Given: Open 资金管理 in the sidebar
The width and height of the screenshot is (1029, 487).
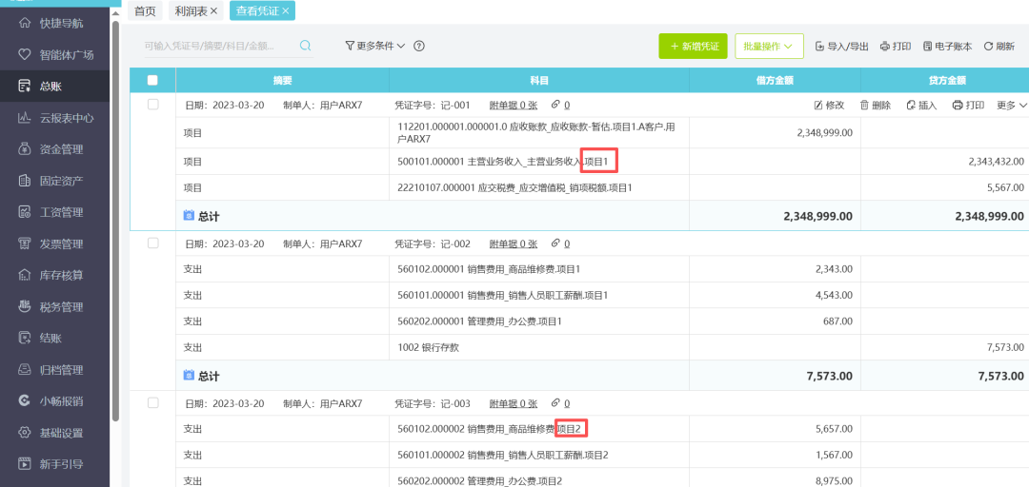Looking at the screenshot, I should [55, 149].
